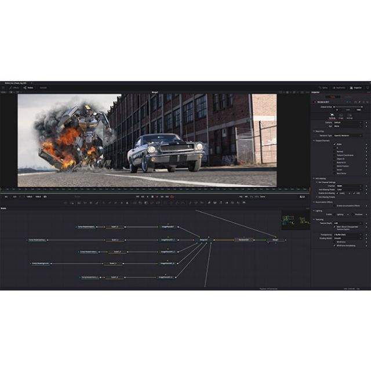
Task: Toggle the red loop playback icon
Action: pyautogui.click(x=172, y=197)
